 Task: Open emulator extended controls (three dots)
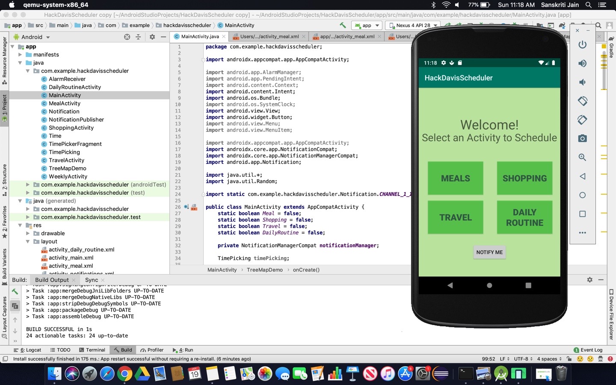click(x=582, y=233)
